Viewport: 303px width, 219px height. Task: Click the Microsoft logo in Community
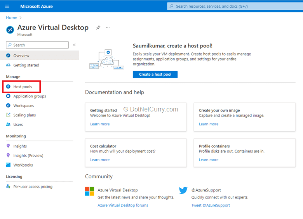[x=89, y=191]
